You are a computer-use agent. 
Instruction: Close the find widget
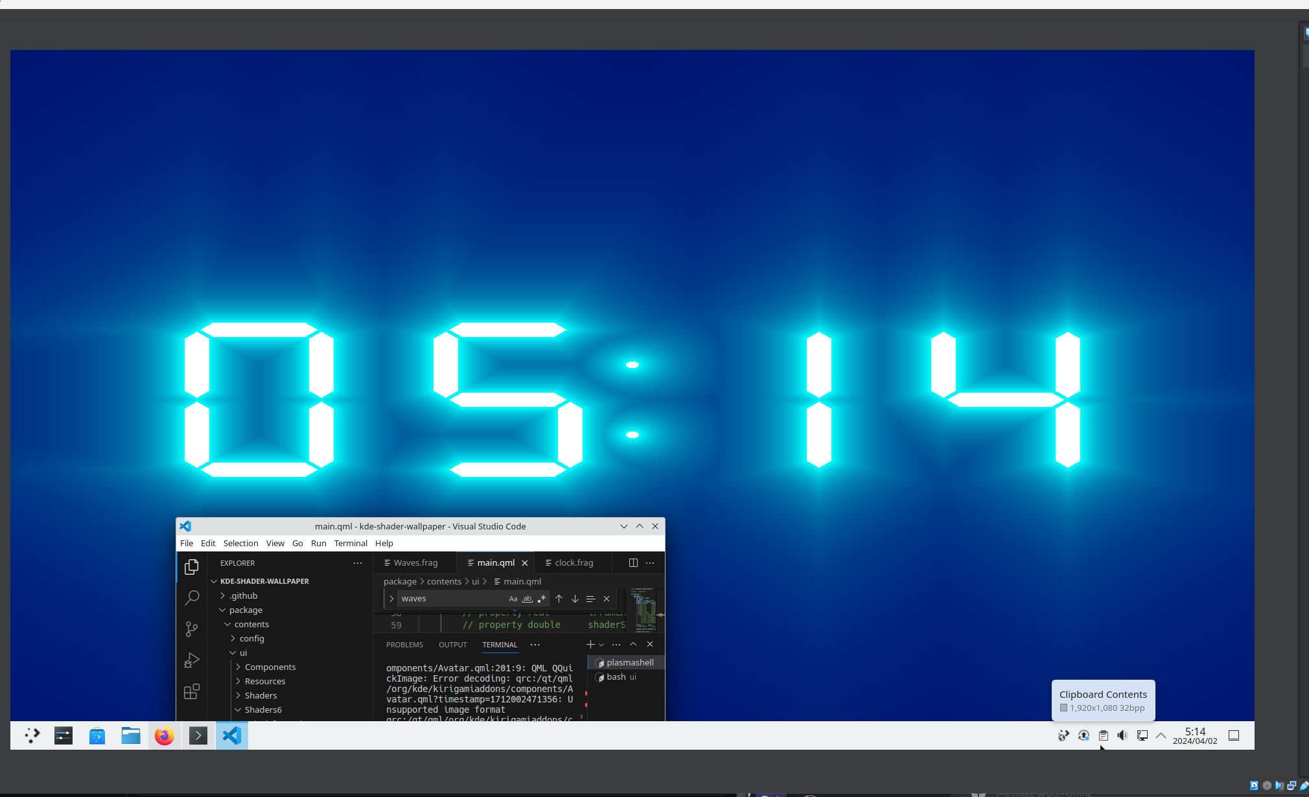(x=607, y=599)
